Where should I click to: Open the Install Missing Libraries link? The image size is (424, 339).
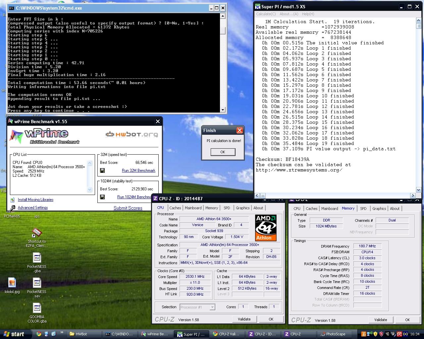pos(35,200)
